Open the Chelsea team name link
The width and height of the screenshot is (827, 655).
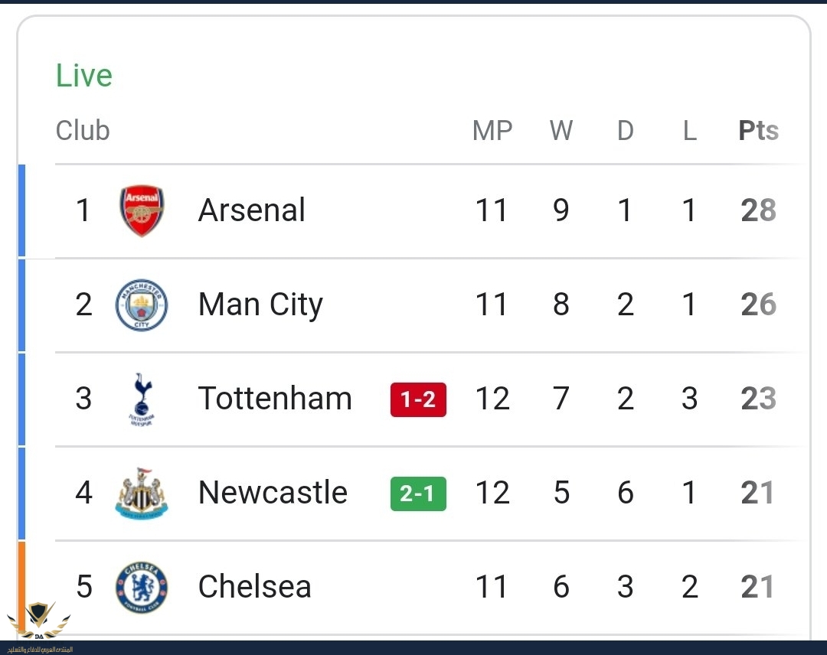tap(254, 587)
